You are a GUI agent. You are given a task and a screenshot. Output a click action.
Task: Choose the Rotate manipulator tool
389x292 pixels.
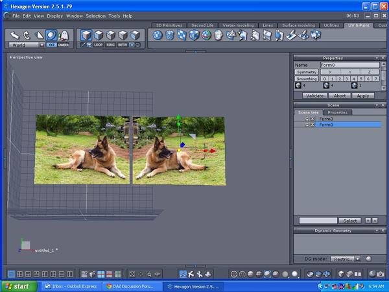click(x=27, y=36)
